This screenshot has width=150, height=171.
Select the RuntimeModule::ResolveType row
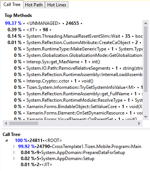[x=78, y=100]
